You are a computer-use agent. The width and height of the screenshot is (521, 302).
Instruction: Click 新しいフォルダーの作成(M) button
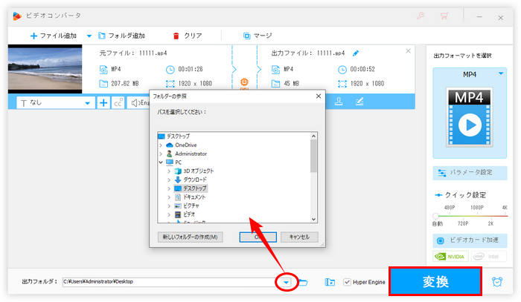pyautogui.click(x=190, y=237)
